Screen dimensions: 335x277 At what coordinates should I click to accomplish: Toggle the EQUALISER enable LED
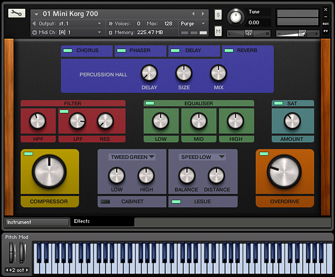coord(150,103)
